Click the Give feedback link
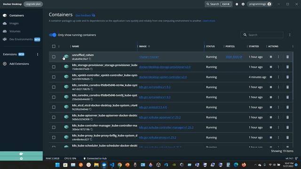 click(85, 15)
